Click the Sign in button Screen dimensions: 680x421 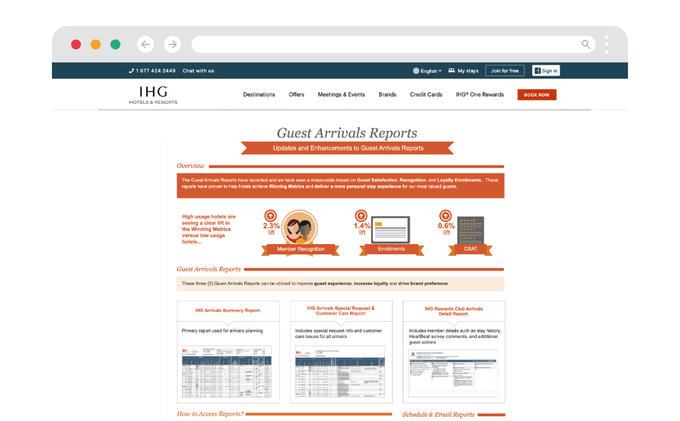546,71
